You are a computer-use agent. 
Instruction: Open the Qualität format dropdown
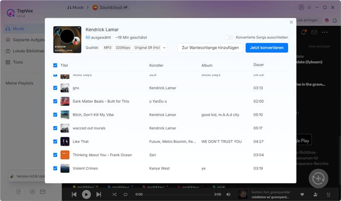[134, 48]
